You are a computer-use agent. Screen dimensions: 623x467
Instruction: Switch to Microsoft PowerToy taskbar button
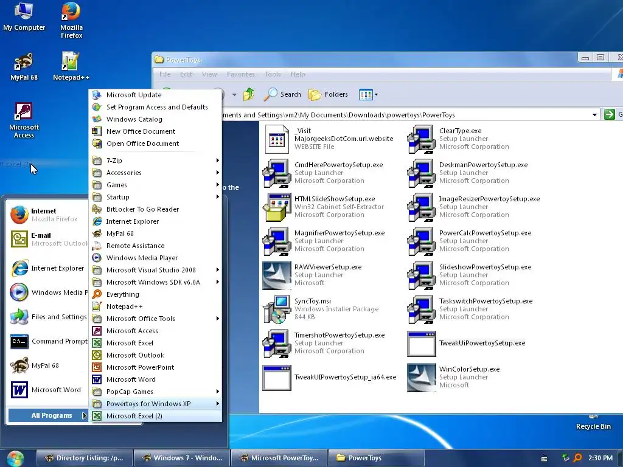279,458
